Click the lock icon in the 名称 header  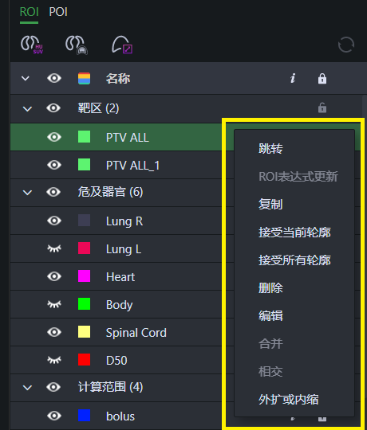click(x=322, y=78)
